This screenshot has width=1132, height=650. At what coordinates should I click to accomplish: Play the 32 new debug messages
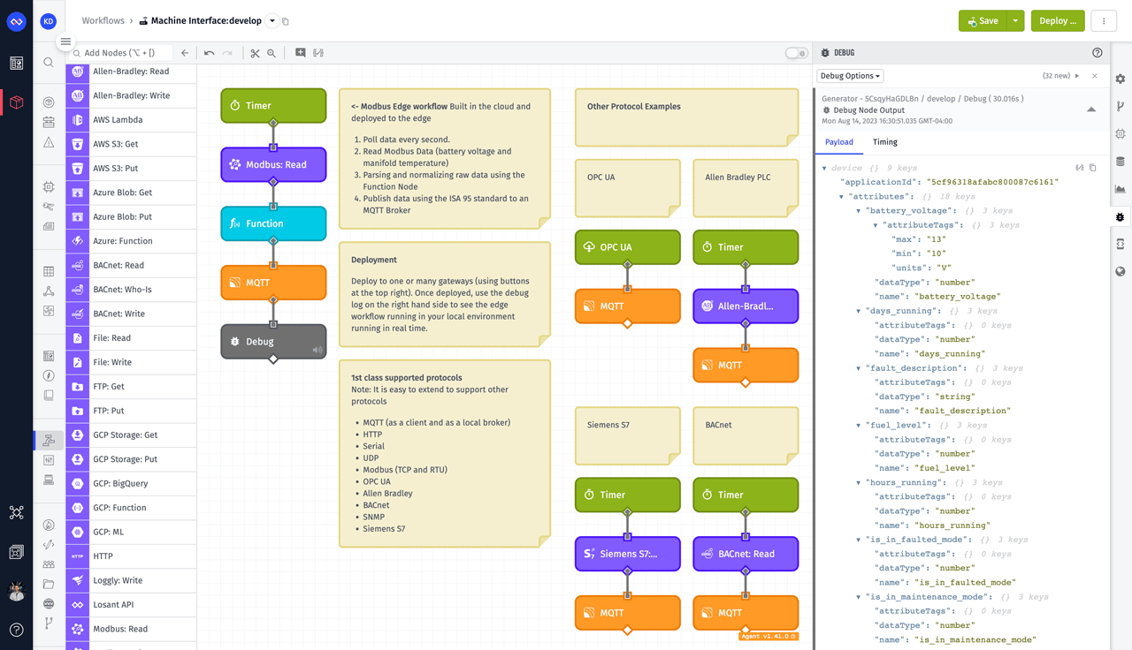point(1076,76)
